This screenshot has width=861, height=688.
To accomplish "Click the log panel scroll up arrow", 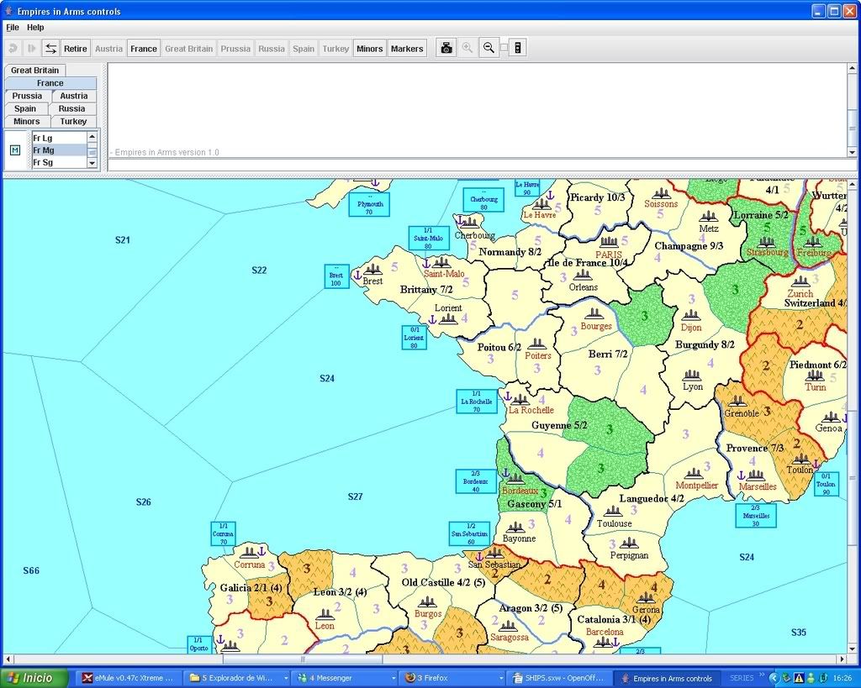I will (853, 69).
